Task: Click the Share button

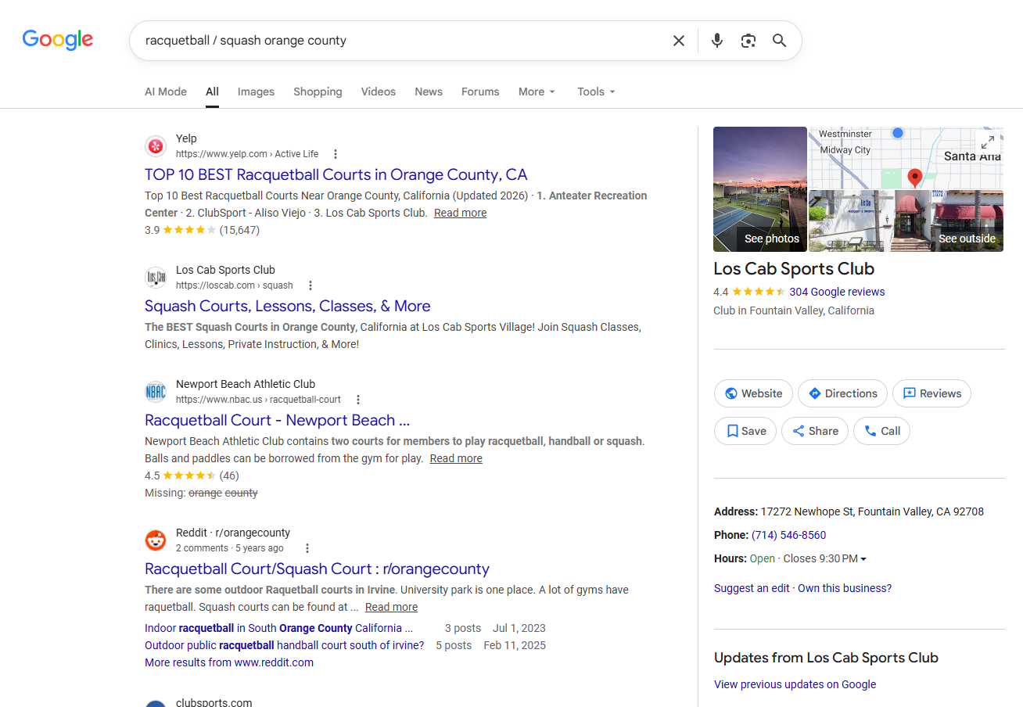Action: [815, 431]
